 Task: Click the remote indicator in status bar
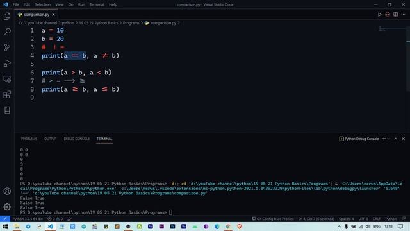click(x=5, y=219)
